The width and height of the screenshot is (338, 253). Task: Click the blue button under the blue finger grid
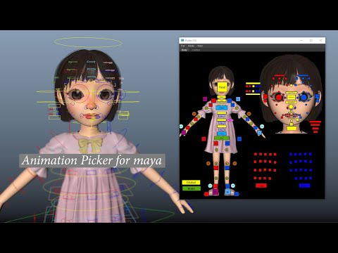[304, 186]
